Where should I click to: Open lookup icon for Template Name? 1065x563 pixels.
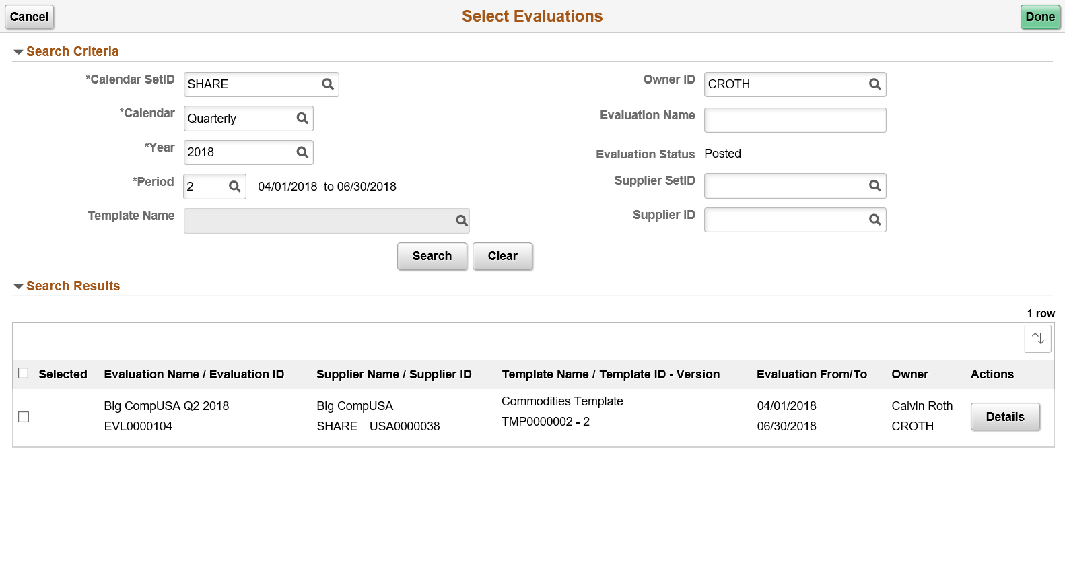tap(461, 220)
